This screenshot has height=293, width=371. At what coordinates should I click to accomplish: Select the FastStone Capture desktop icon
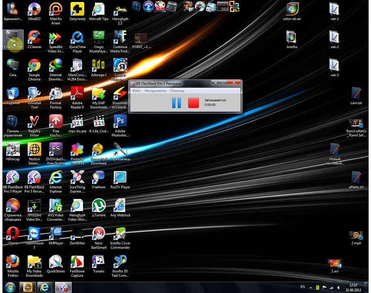point(77,266)
